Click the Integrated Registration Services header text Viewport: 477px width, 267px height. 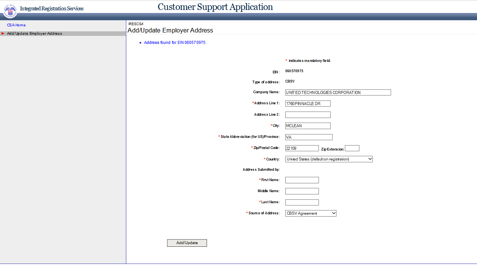(52, 9)
